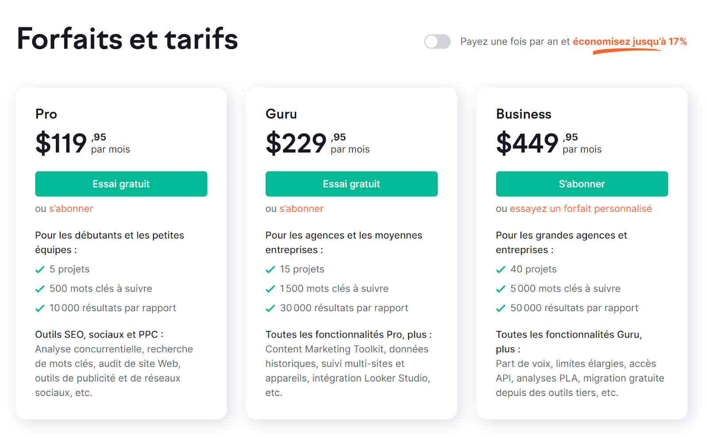
Task: Click the Forfaits et tarifs heading
Action: tap(127, 38)
